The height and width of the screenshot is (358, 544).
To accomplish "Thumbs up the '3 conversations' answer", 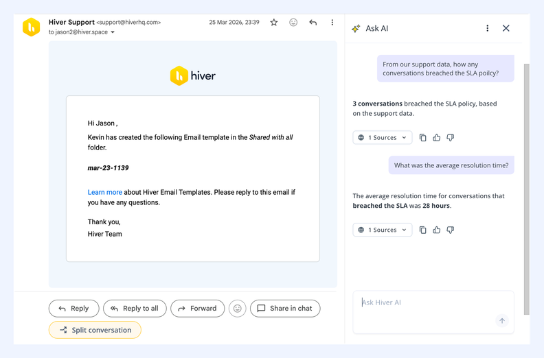I will tap(436, 138).
